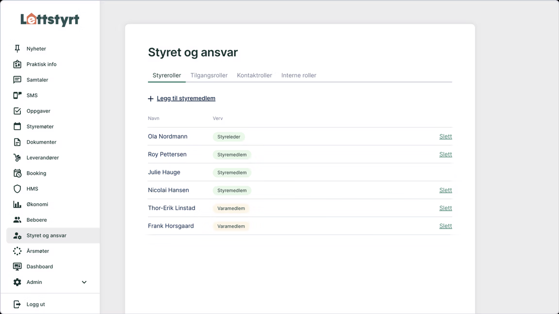
Task: Delete Ola Nordmann using Slett
Action: [x=445, y=136]
